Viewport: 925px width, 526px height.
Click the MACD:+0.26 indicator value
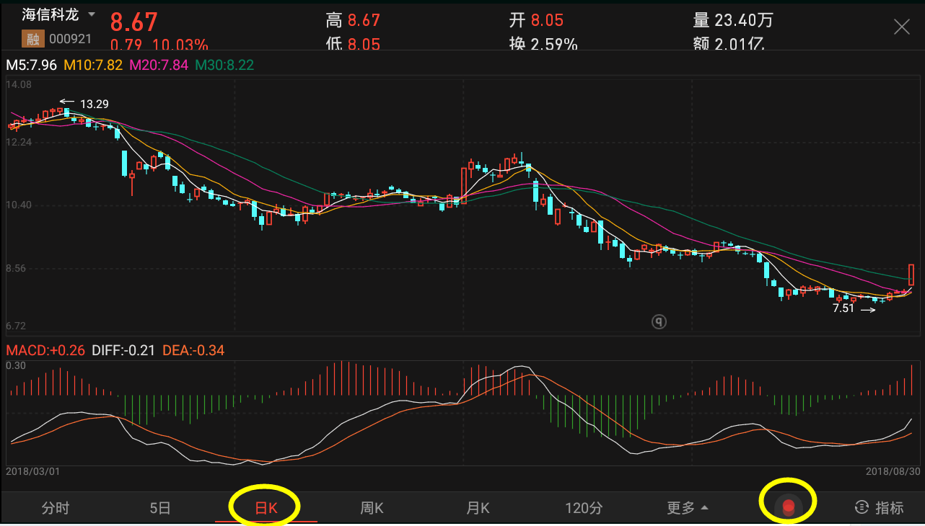click(45, 351)
